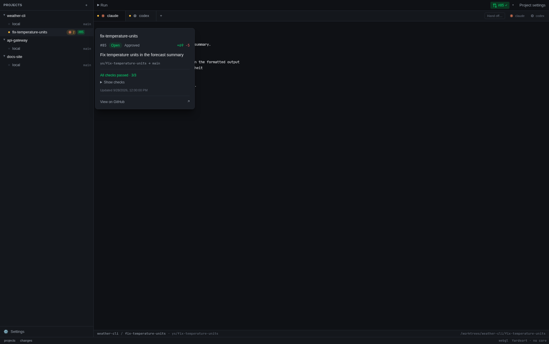Select local worktree under docs-site
The height and width of the screenshot is (344, 549).
47,65
